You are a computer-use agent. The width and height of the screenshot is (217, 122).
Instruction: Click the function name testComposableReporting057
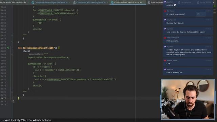(39, 48)
